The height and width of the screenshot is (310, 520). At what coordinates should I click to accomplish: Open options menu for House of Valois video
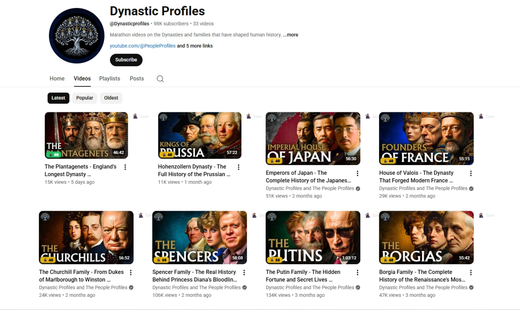tap(471, 173)
